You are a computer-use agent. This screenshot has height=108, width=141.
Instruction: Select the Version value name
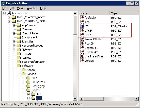point(89,61)
